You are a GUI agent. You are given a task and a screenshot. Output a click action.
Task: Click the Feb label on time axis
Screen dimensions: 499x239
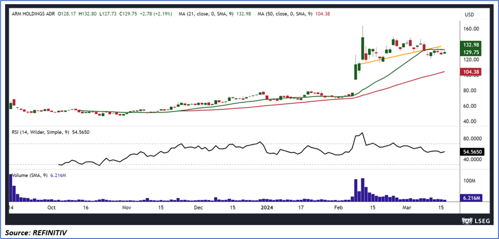(338, 207)
